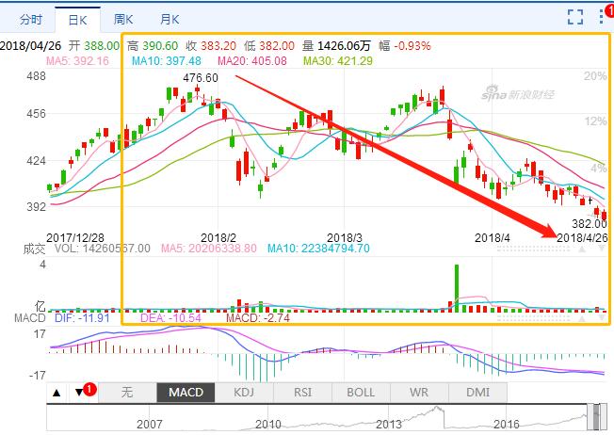The height and width of the screenshot is (435, 614).
Task: Click the 2018/3 date axis label
Action: (x=345, y=237)
